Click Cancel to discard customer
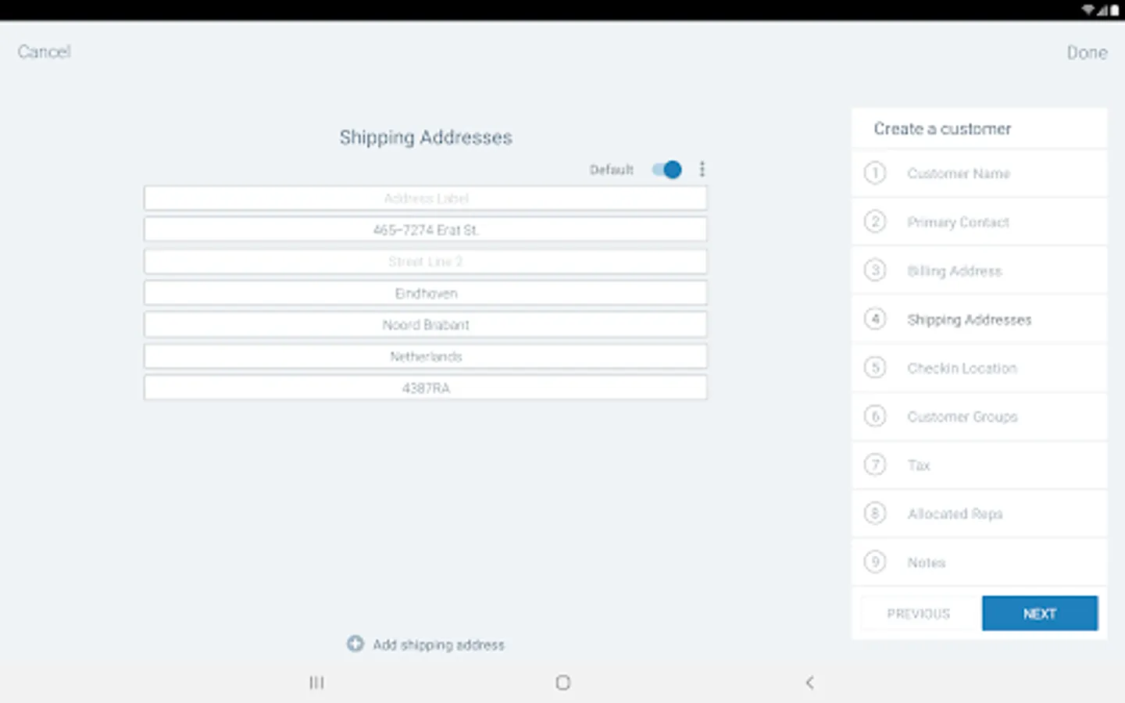This screenshot has height=703, width=1125. pyautogui.click(x=44, y=52)
